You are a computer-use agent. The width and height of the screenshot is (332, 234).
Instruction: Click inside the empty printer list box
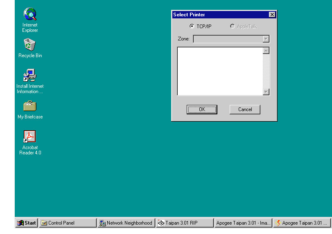tap(220, 71)
